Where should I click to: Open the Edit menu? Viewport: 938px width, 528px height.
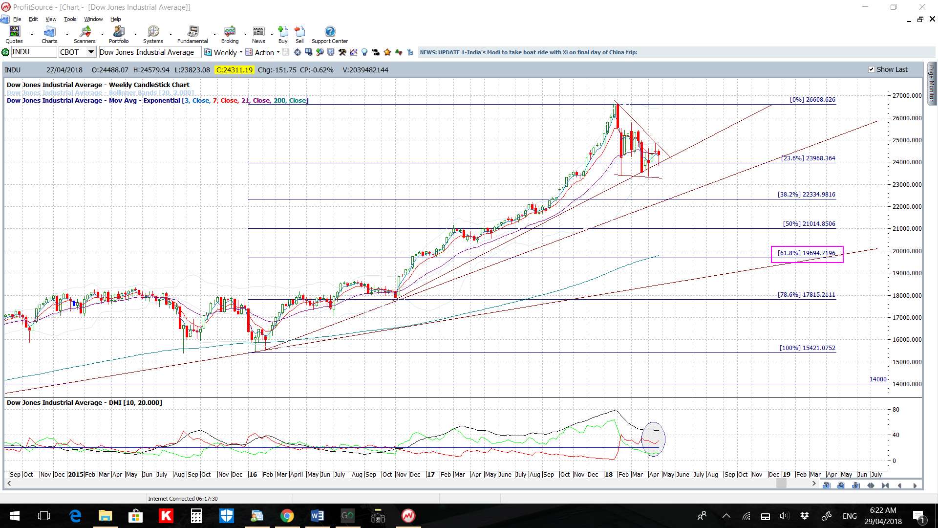tap(33, 19)
